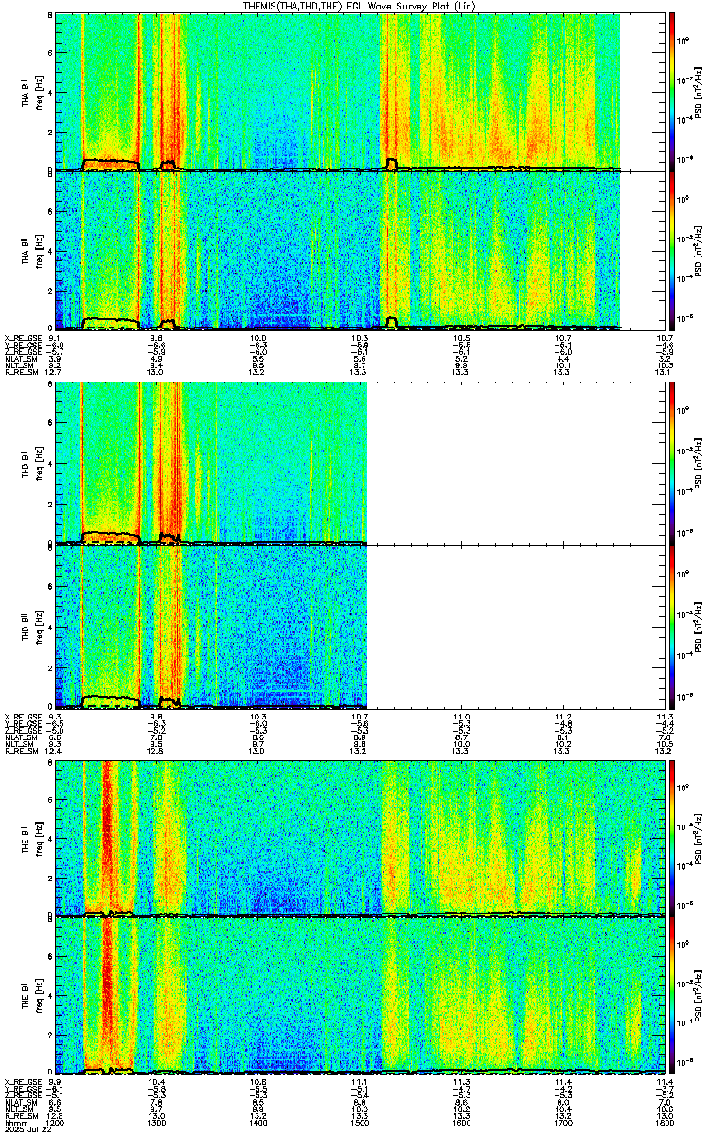Click the THA B⊥ PSD color bar
This screenshot has width=710, height=1136.
pos(672,92)
